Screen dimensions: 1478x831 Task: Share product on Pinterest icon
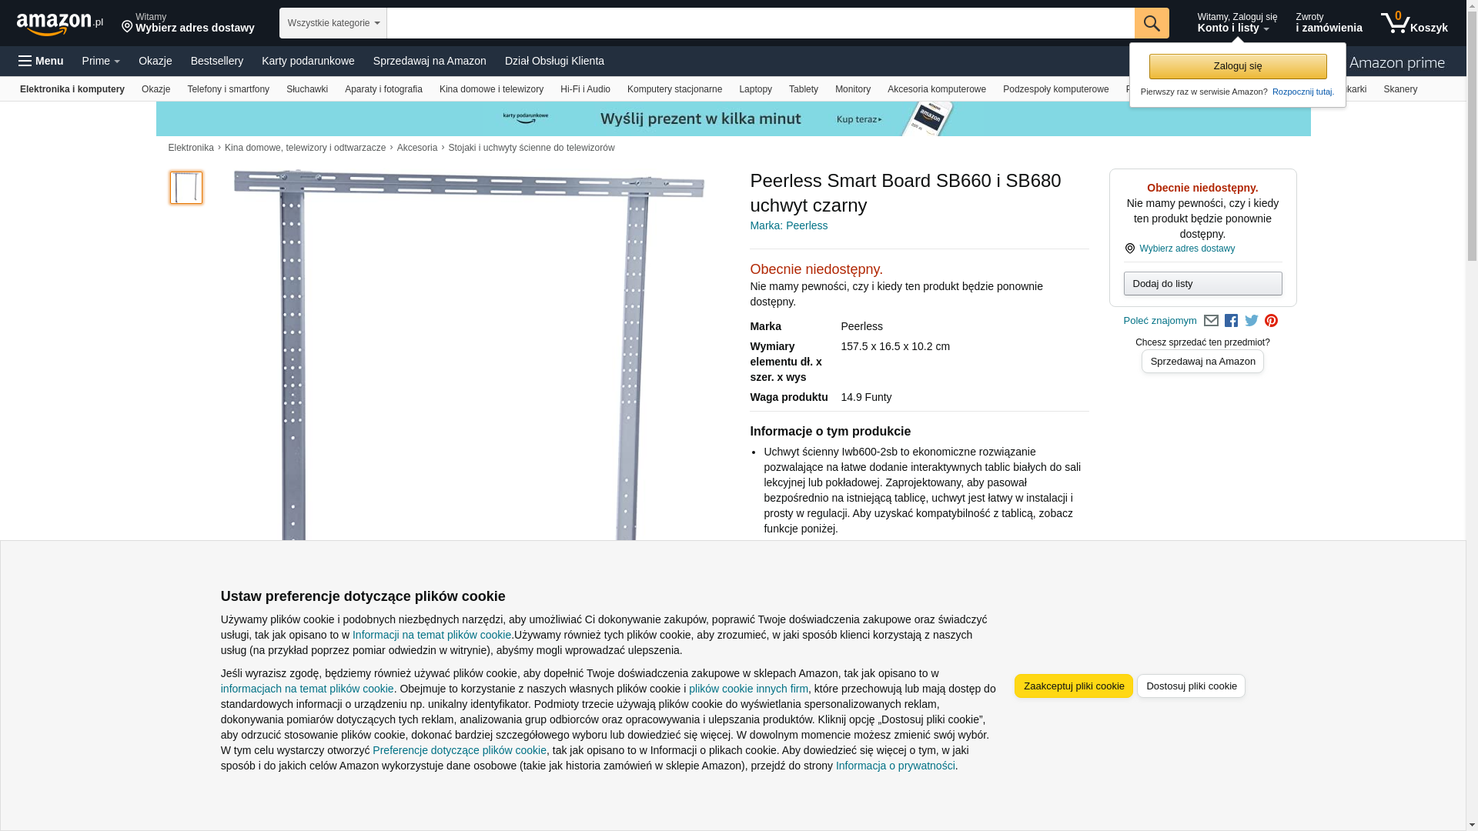tap(1271, 321)
